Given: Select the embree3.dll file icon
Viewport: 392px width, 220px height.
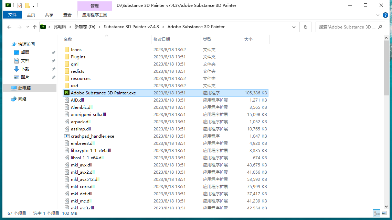Looking at the screenshot, I should coord(67,143).
